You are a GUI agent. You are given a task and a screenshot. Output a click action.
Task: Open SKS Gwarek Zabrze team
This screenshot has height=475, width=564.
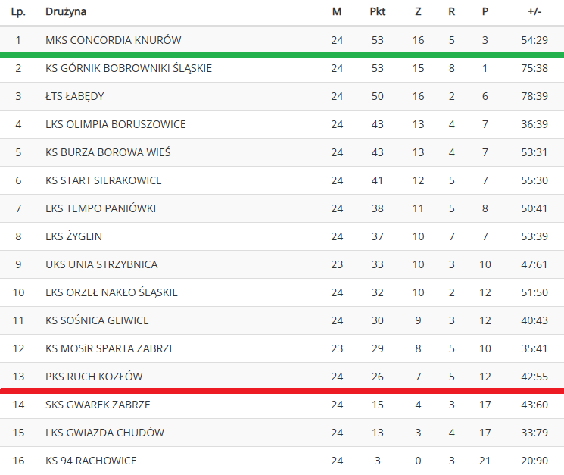click(98, 405)
